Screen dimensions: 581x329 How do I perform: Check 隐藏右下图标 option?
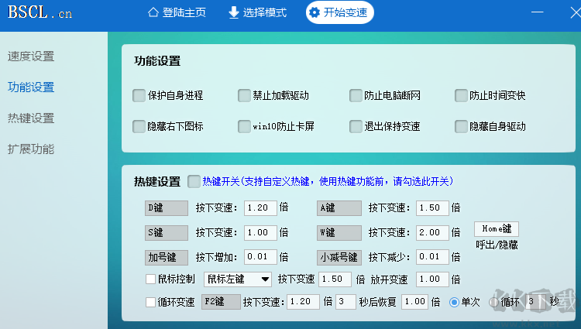(139, 126)
